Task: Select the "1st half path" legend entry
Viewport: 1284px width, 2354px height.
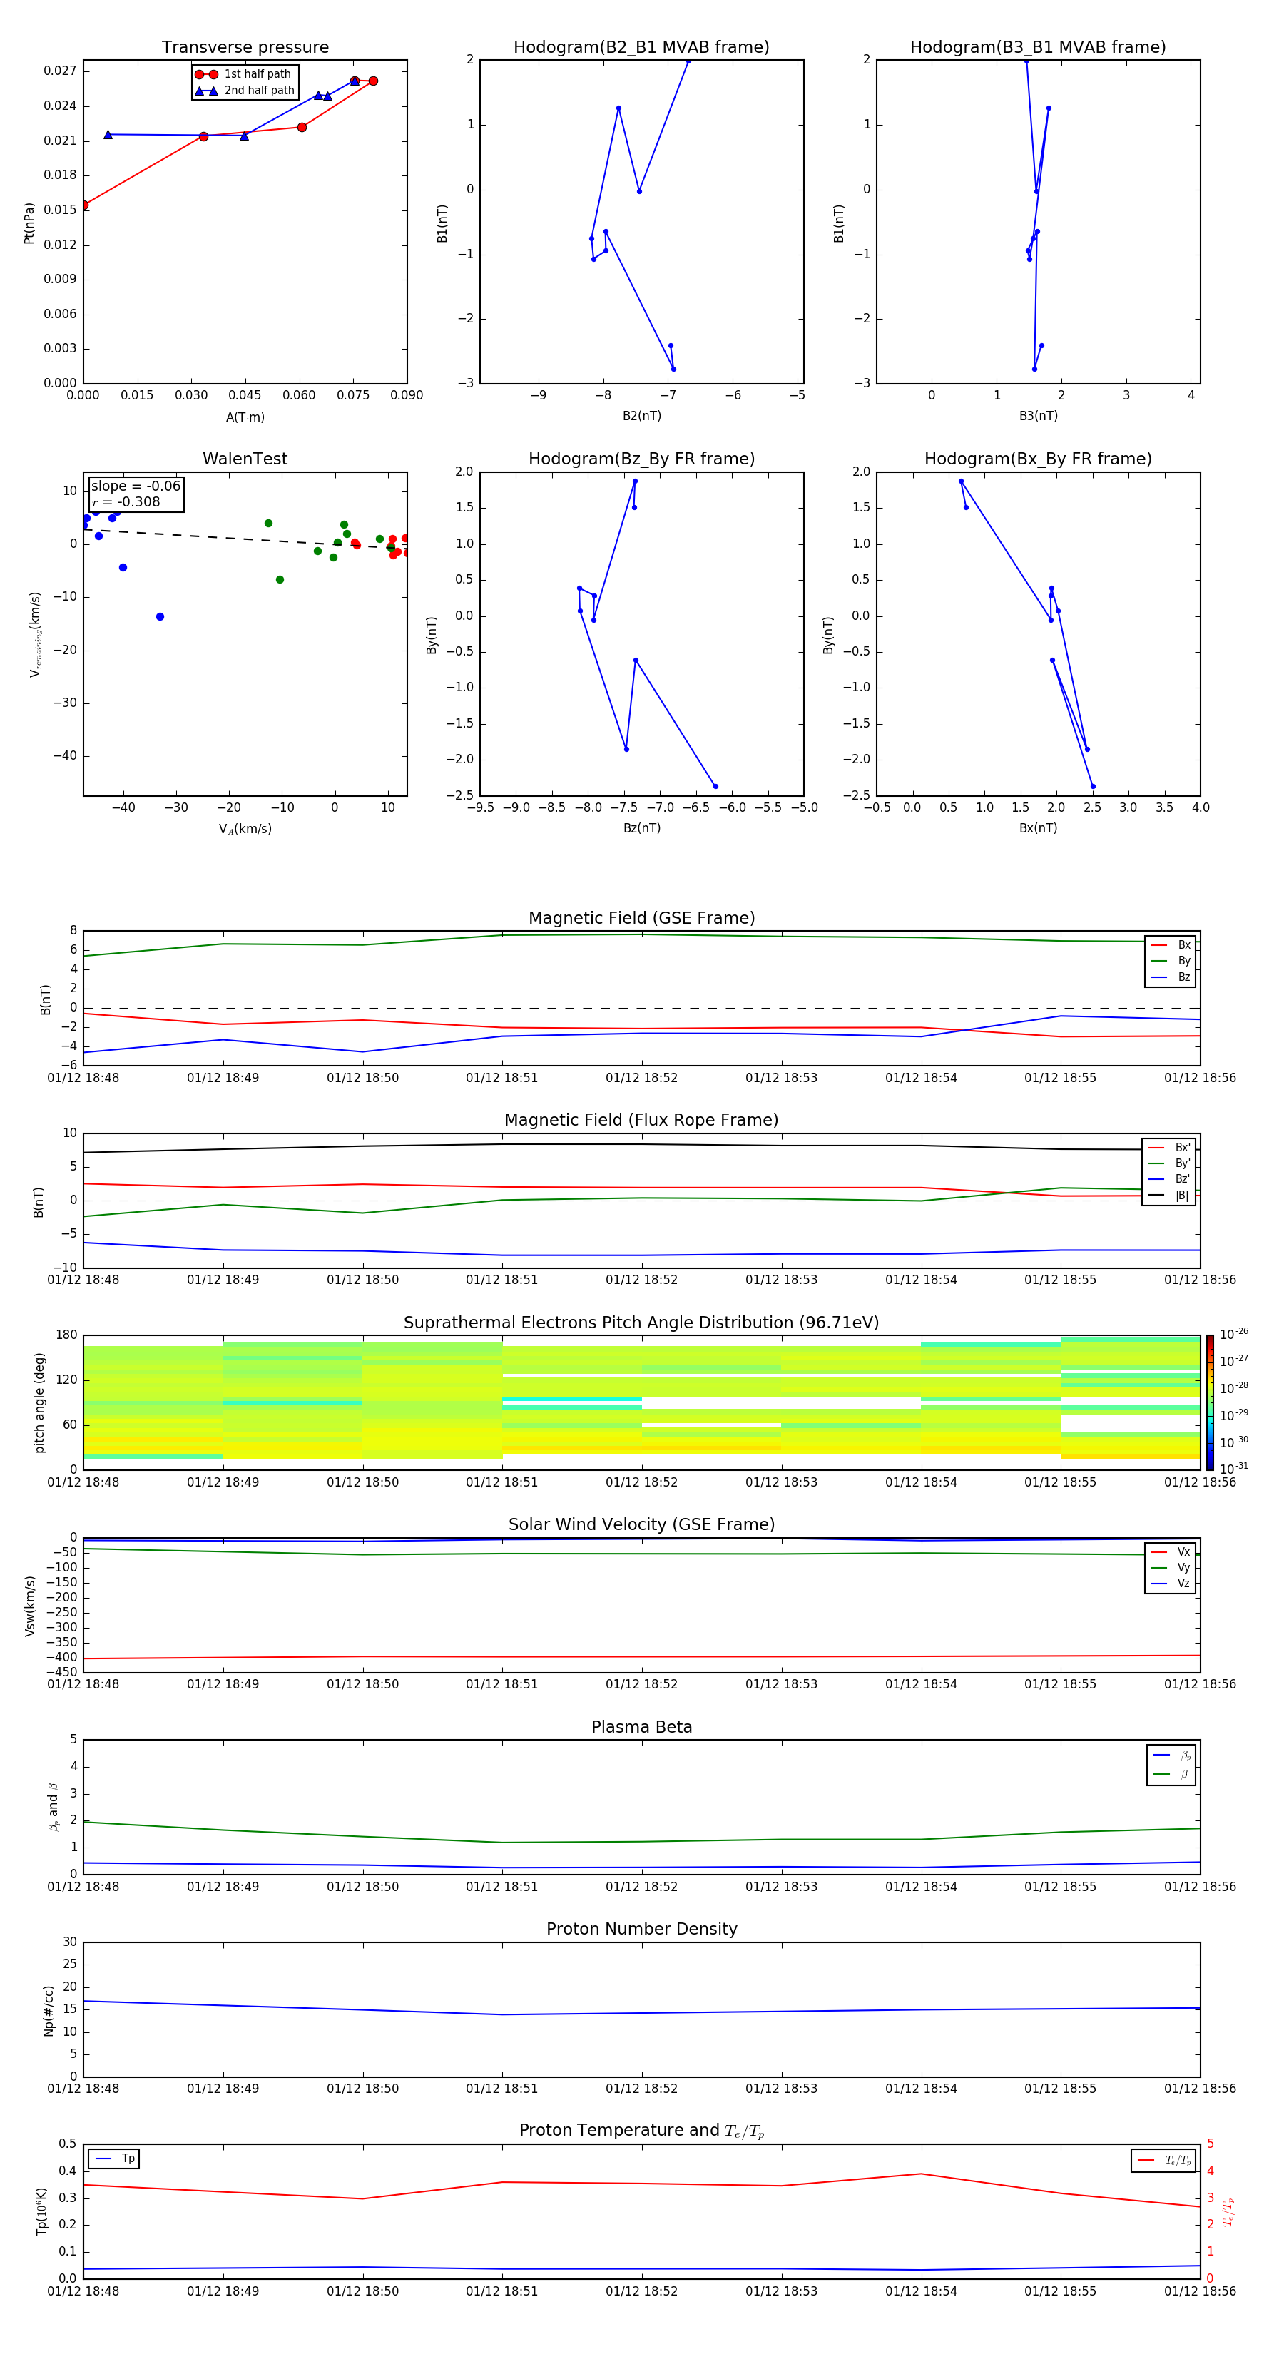Action: tap(243, 74)
